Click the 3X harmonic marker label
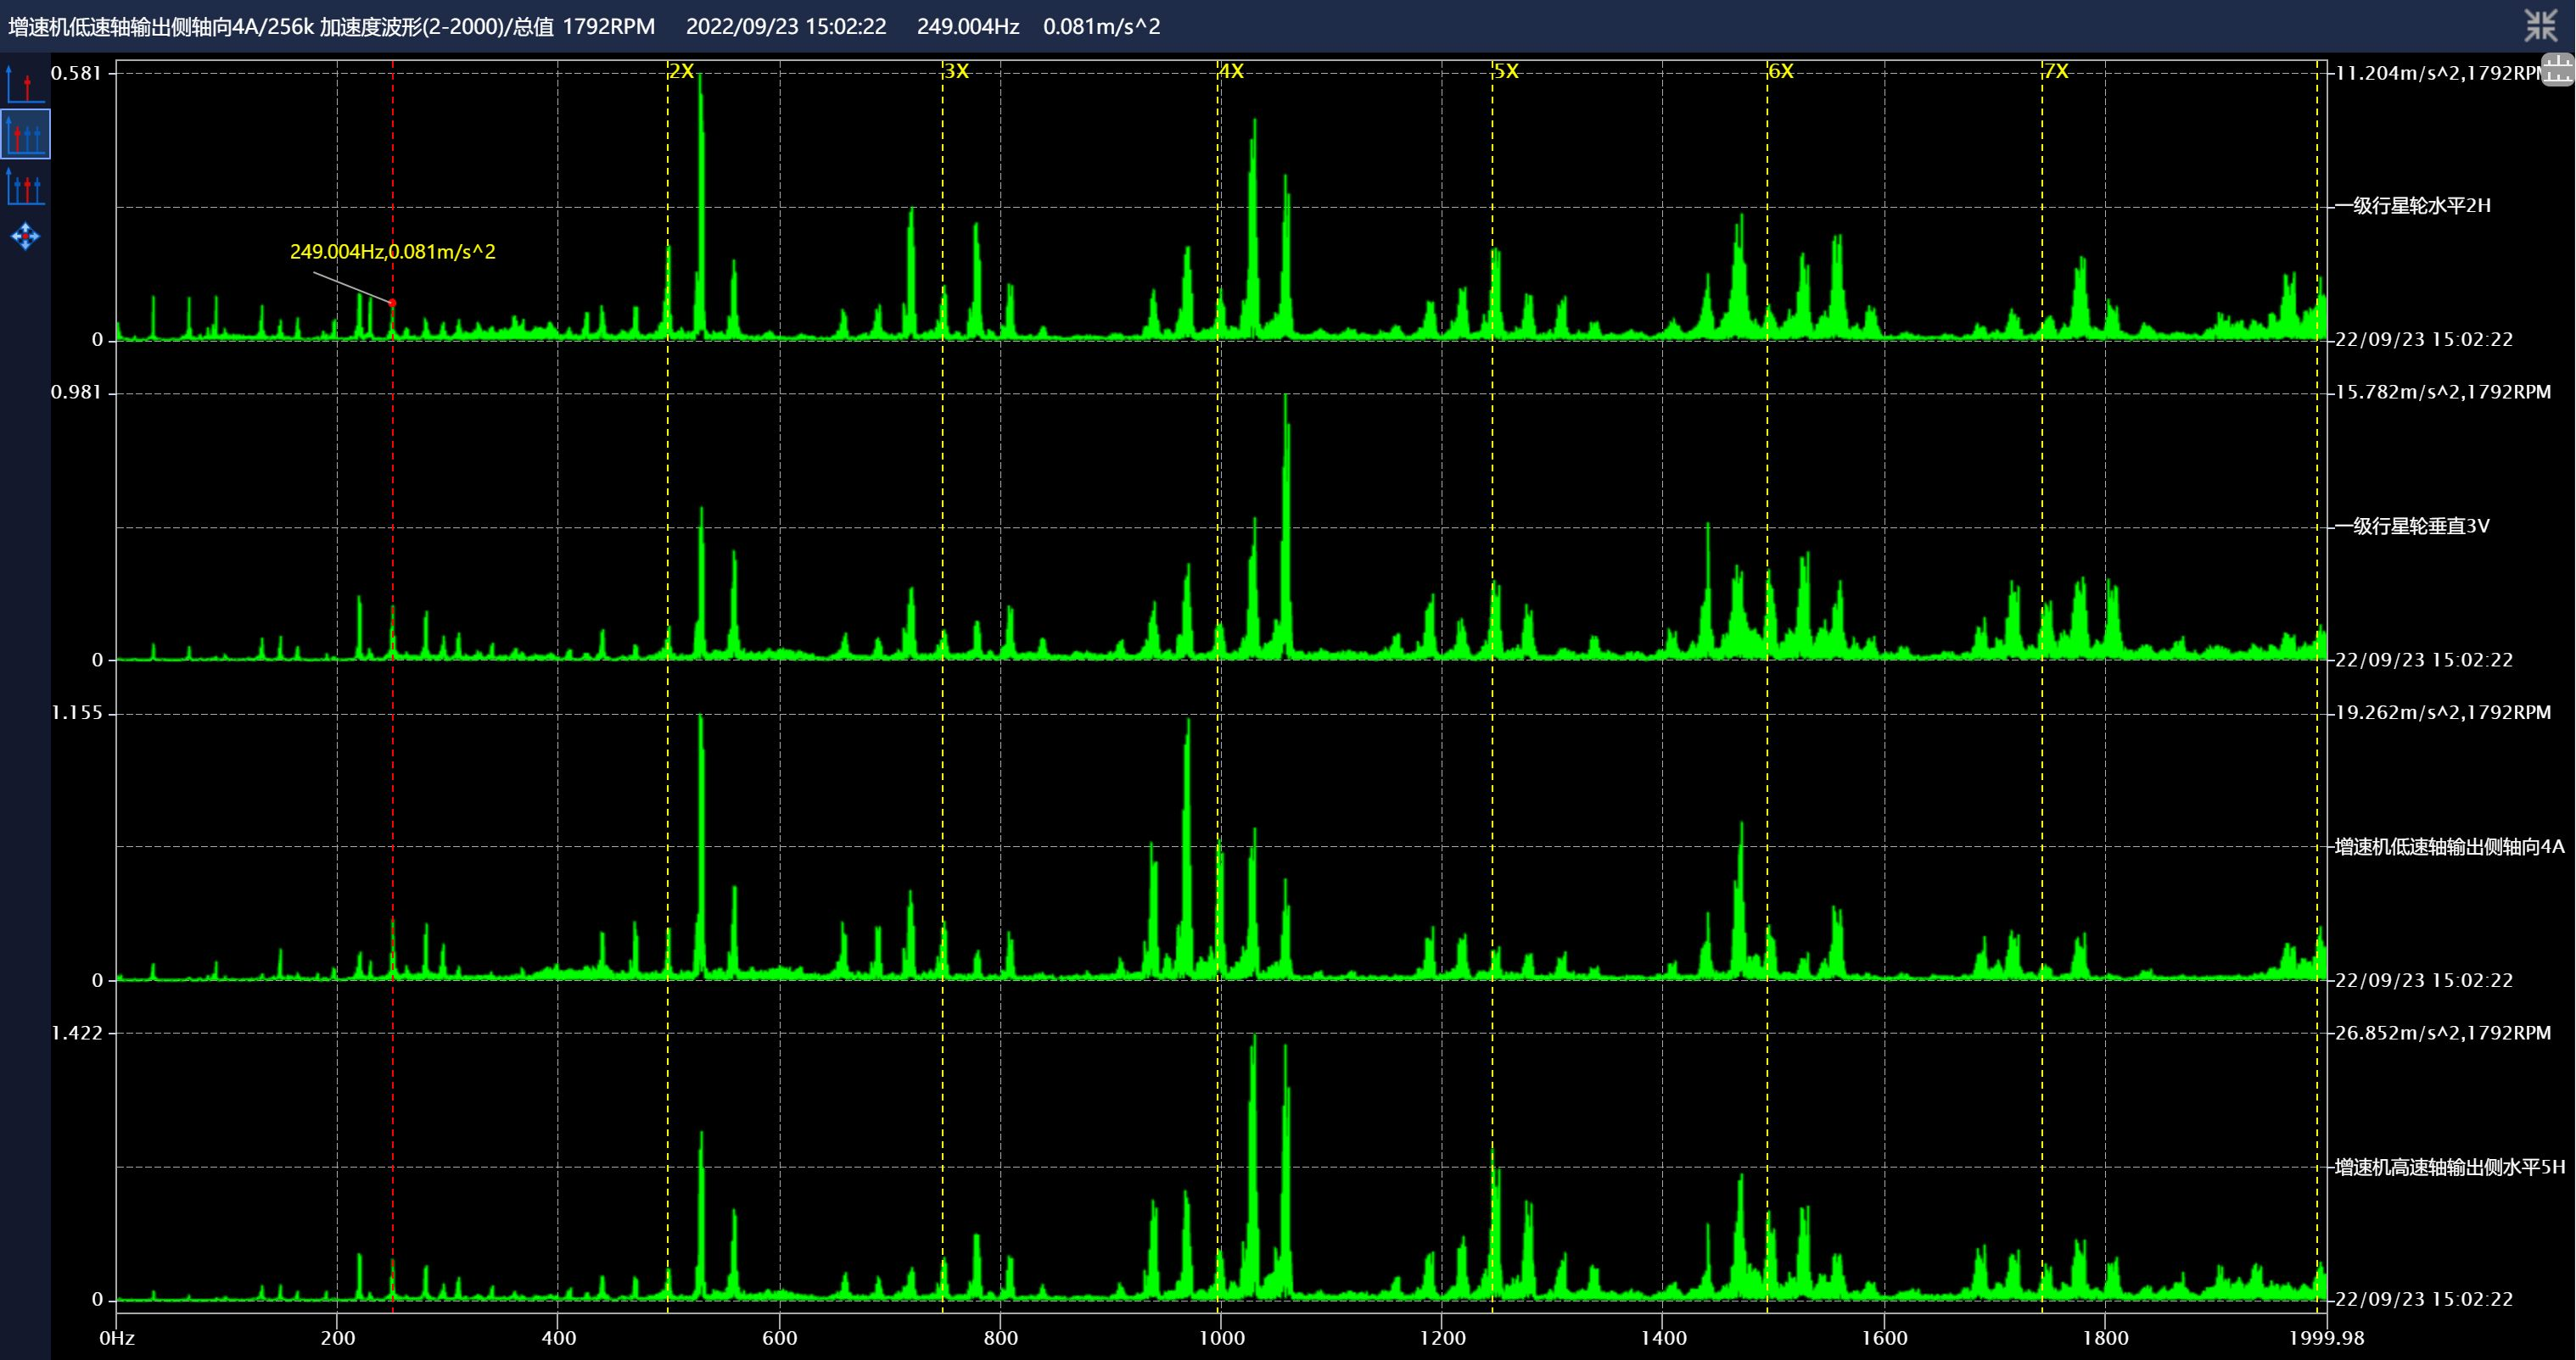 (x=957, y=71)
